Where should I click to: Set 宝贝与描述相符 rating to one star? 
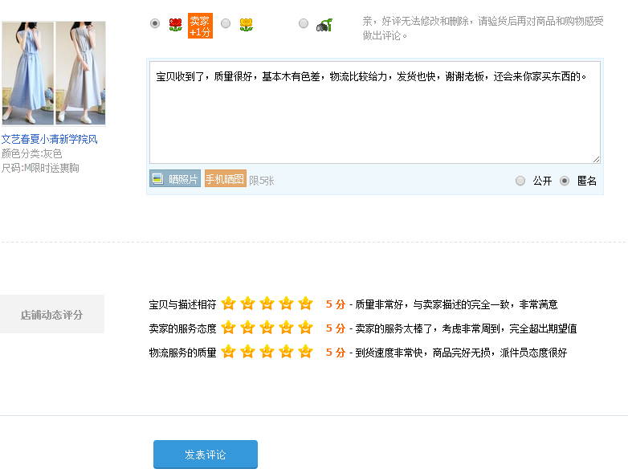pyautogui.click(x=228, y=304)
